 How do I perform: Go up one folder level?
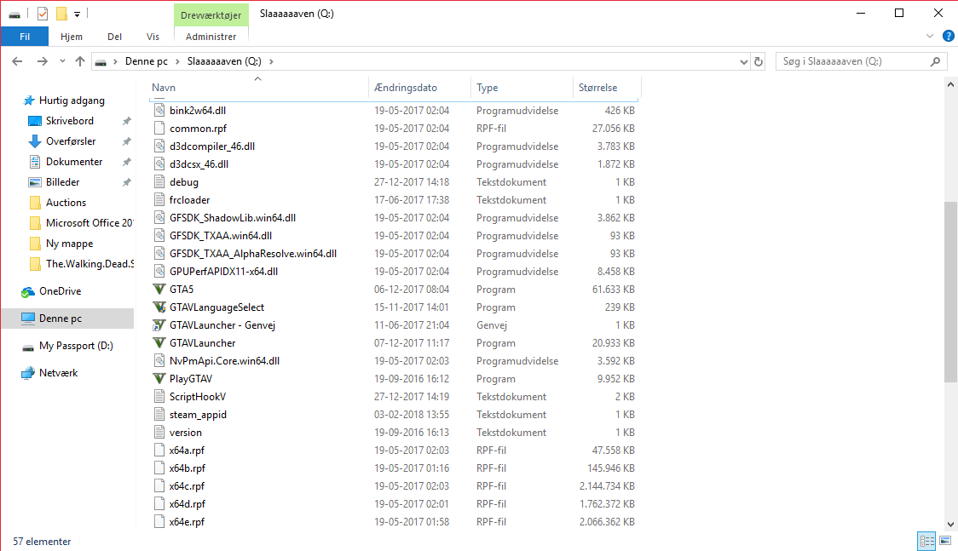[80, 61]
